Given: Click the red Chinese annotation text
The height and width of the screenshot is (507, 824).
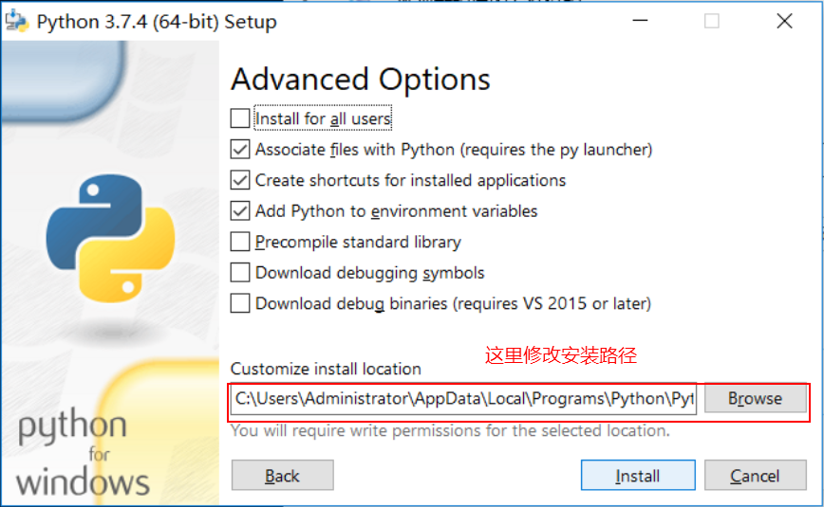Looking at the screenshot, I should coord(560,356).
